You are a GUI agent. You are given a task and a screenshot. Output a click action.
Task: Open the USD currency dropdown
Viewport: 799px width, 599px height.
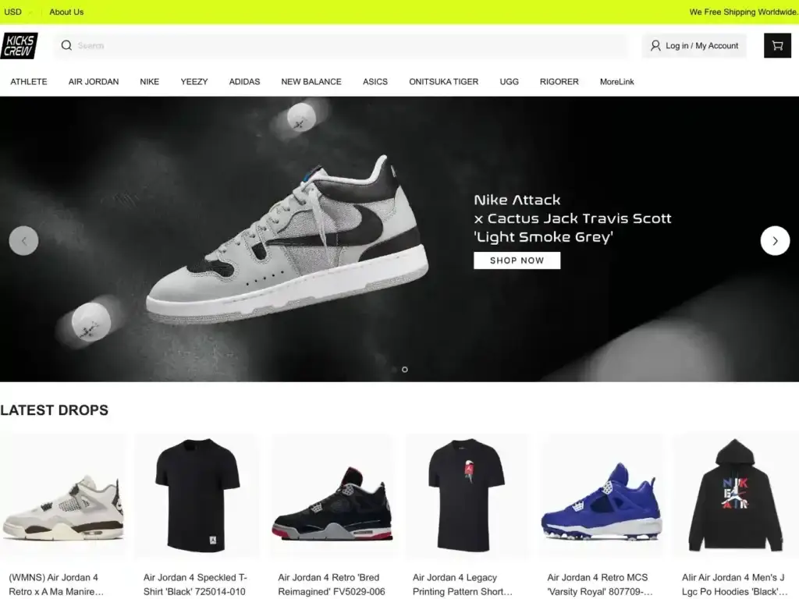[x=17, y=12]
